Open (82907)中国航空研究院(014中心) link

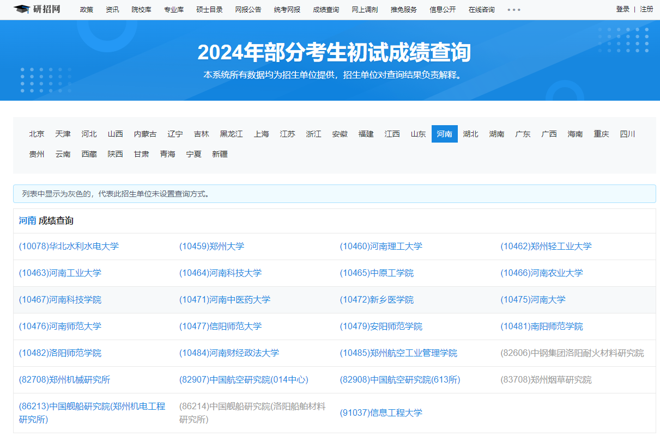pyautogui.click(x=244, y=379)
